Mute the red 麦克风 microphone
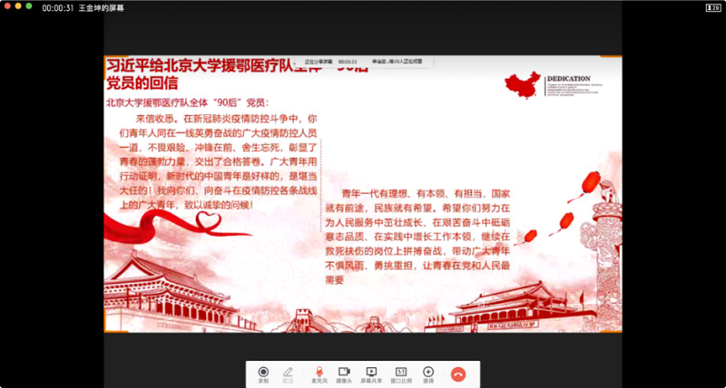The height and width of the screenshot is (388, 726). [319, 373]
